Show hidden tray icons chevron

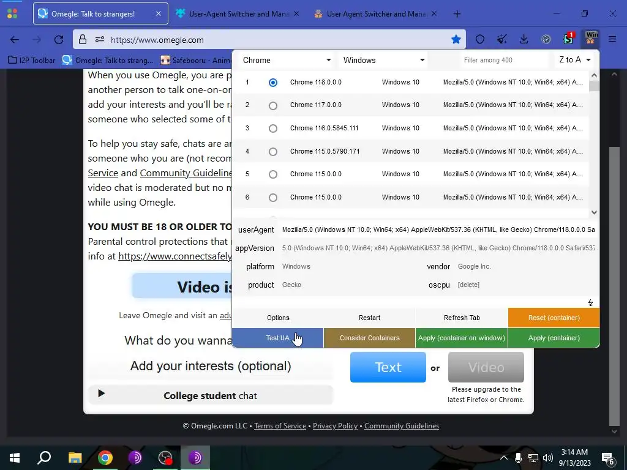[504, 458]
